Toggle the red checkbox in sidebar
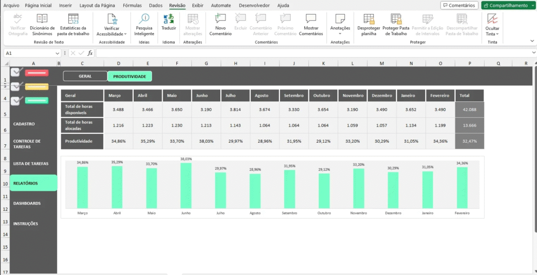Screen dimensions: 537x275 [16, 72]
